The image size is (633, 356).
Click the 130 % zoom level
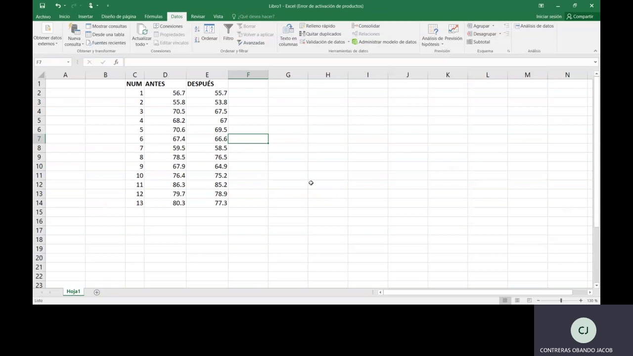pos(592,301)
